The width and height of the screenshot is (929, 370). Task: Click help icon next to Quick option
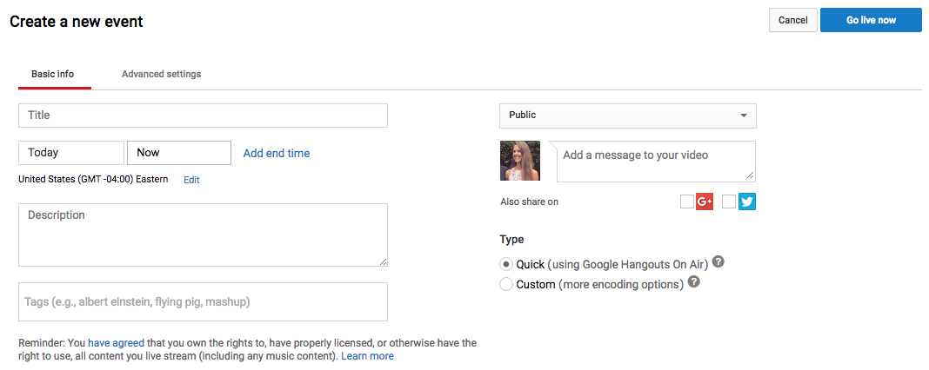(x=718, y=263)
